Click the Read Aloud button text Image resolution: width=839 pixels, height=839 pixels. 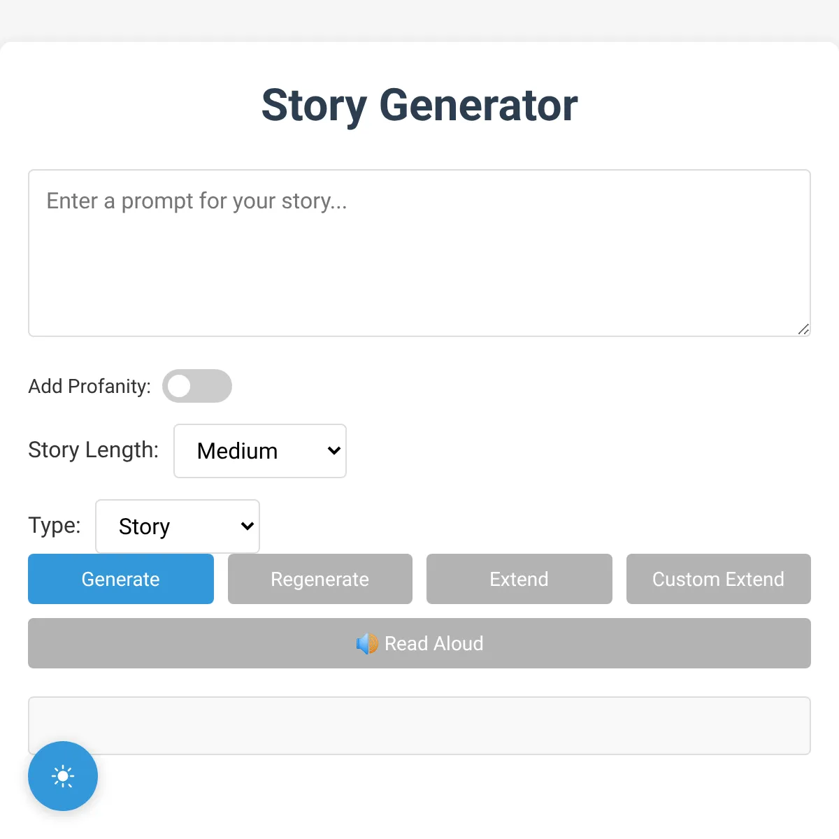(x=434, y=644)
